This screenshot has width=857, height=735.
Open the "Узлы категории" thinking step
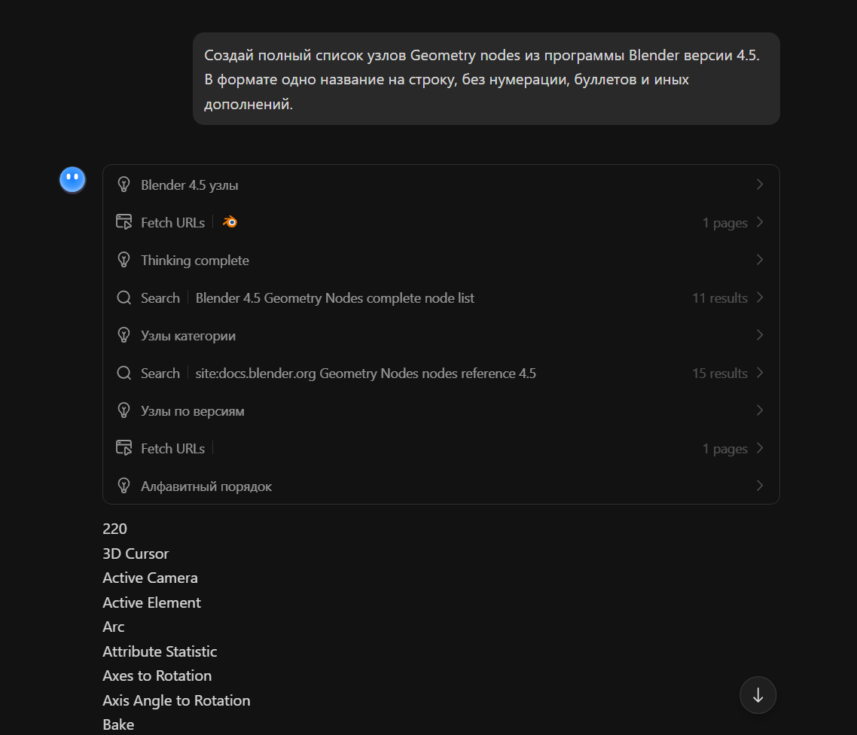(188, 336)
